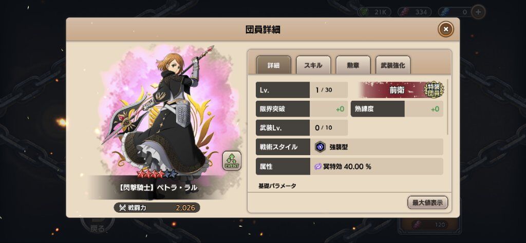Click the character star rarity row
The height and width of the screenshot is (243, 526).
pyautogui.click(x=157, y=174)
